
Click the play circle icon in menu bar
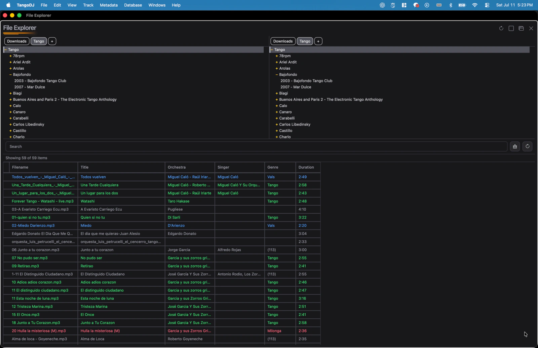pyautogui.click(x=427, y=5)
